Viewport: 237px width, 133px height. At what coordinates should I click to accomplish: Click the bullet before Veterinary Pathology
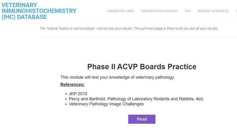click(66, 104)
